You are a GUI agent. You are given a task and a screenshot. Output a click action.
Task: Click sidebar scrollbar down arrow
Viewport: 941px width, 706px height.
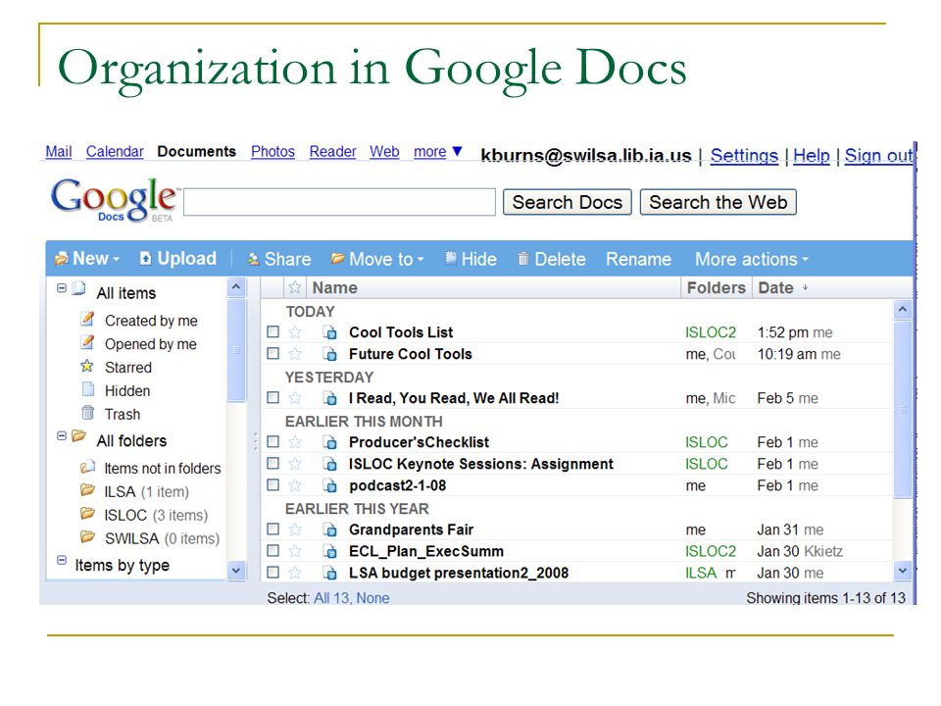tap(236, 571)
